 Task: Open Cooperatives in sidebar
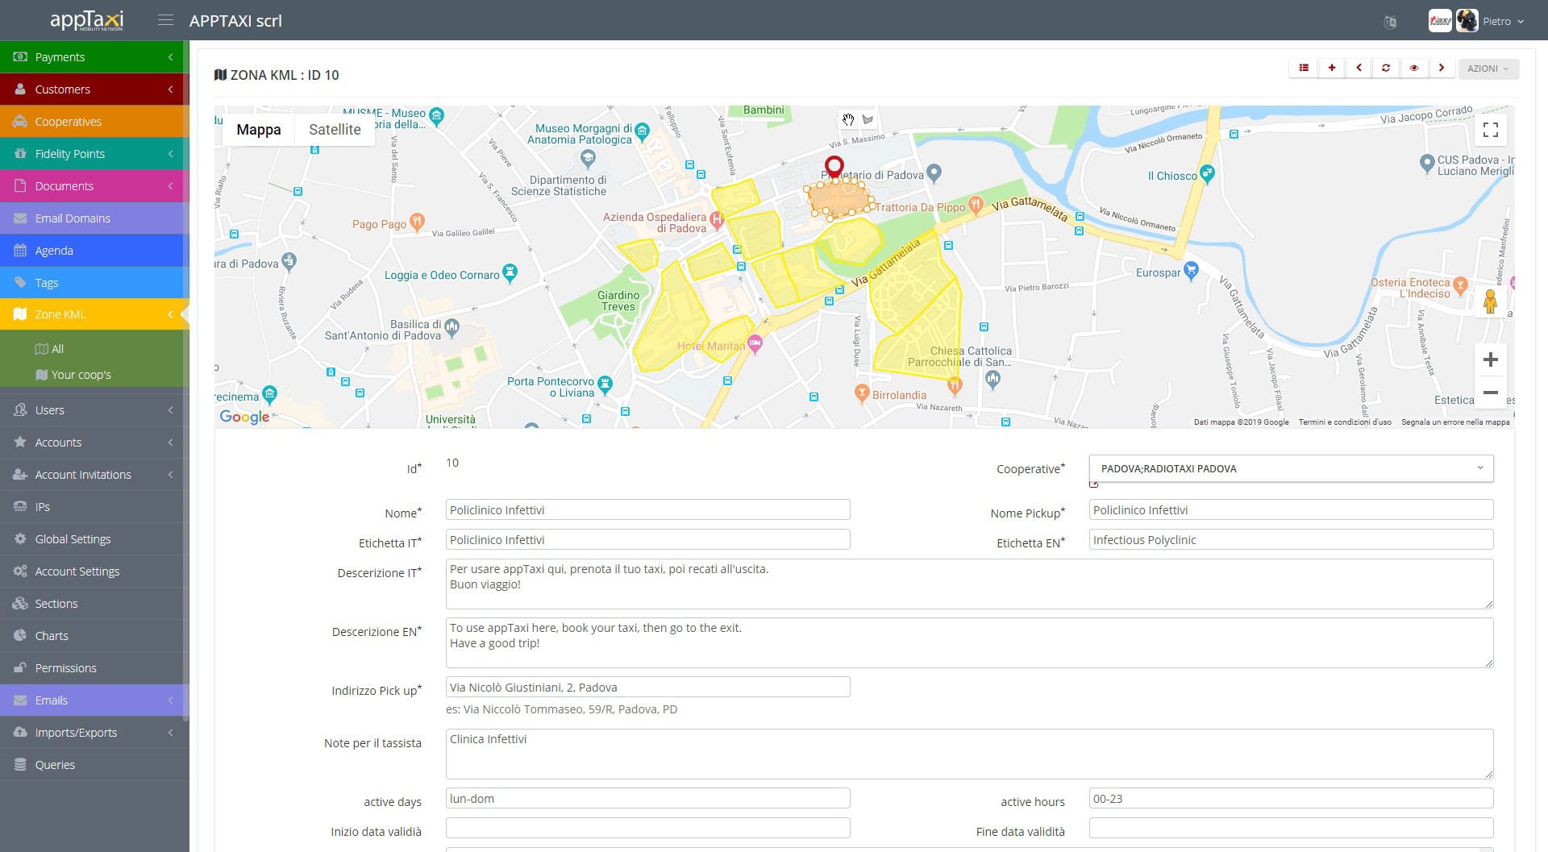[93, 121]
